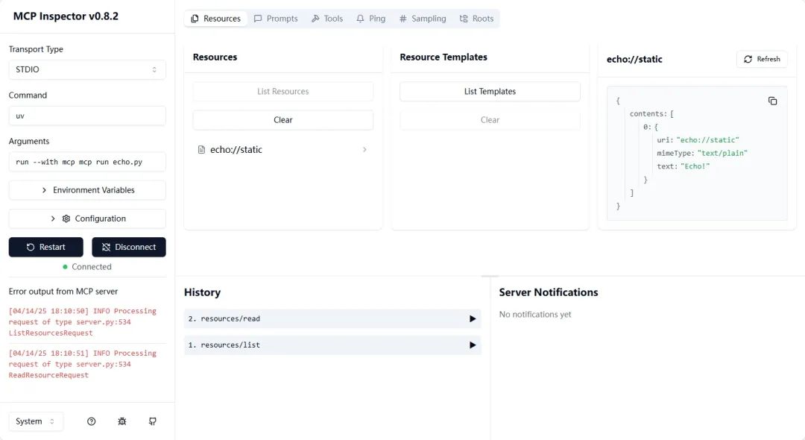The width and height of the screenshot is (805, 440).
Task: Click the Connected status label
Action: [92, 267]
